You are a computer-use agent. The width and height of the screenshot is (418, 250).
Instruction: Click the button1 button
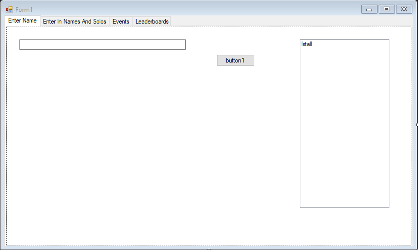pyautogui.click(x=235, y=60)
